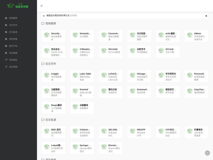
Task: Click the 腾讯文档 card icon
Action: 104,91
